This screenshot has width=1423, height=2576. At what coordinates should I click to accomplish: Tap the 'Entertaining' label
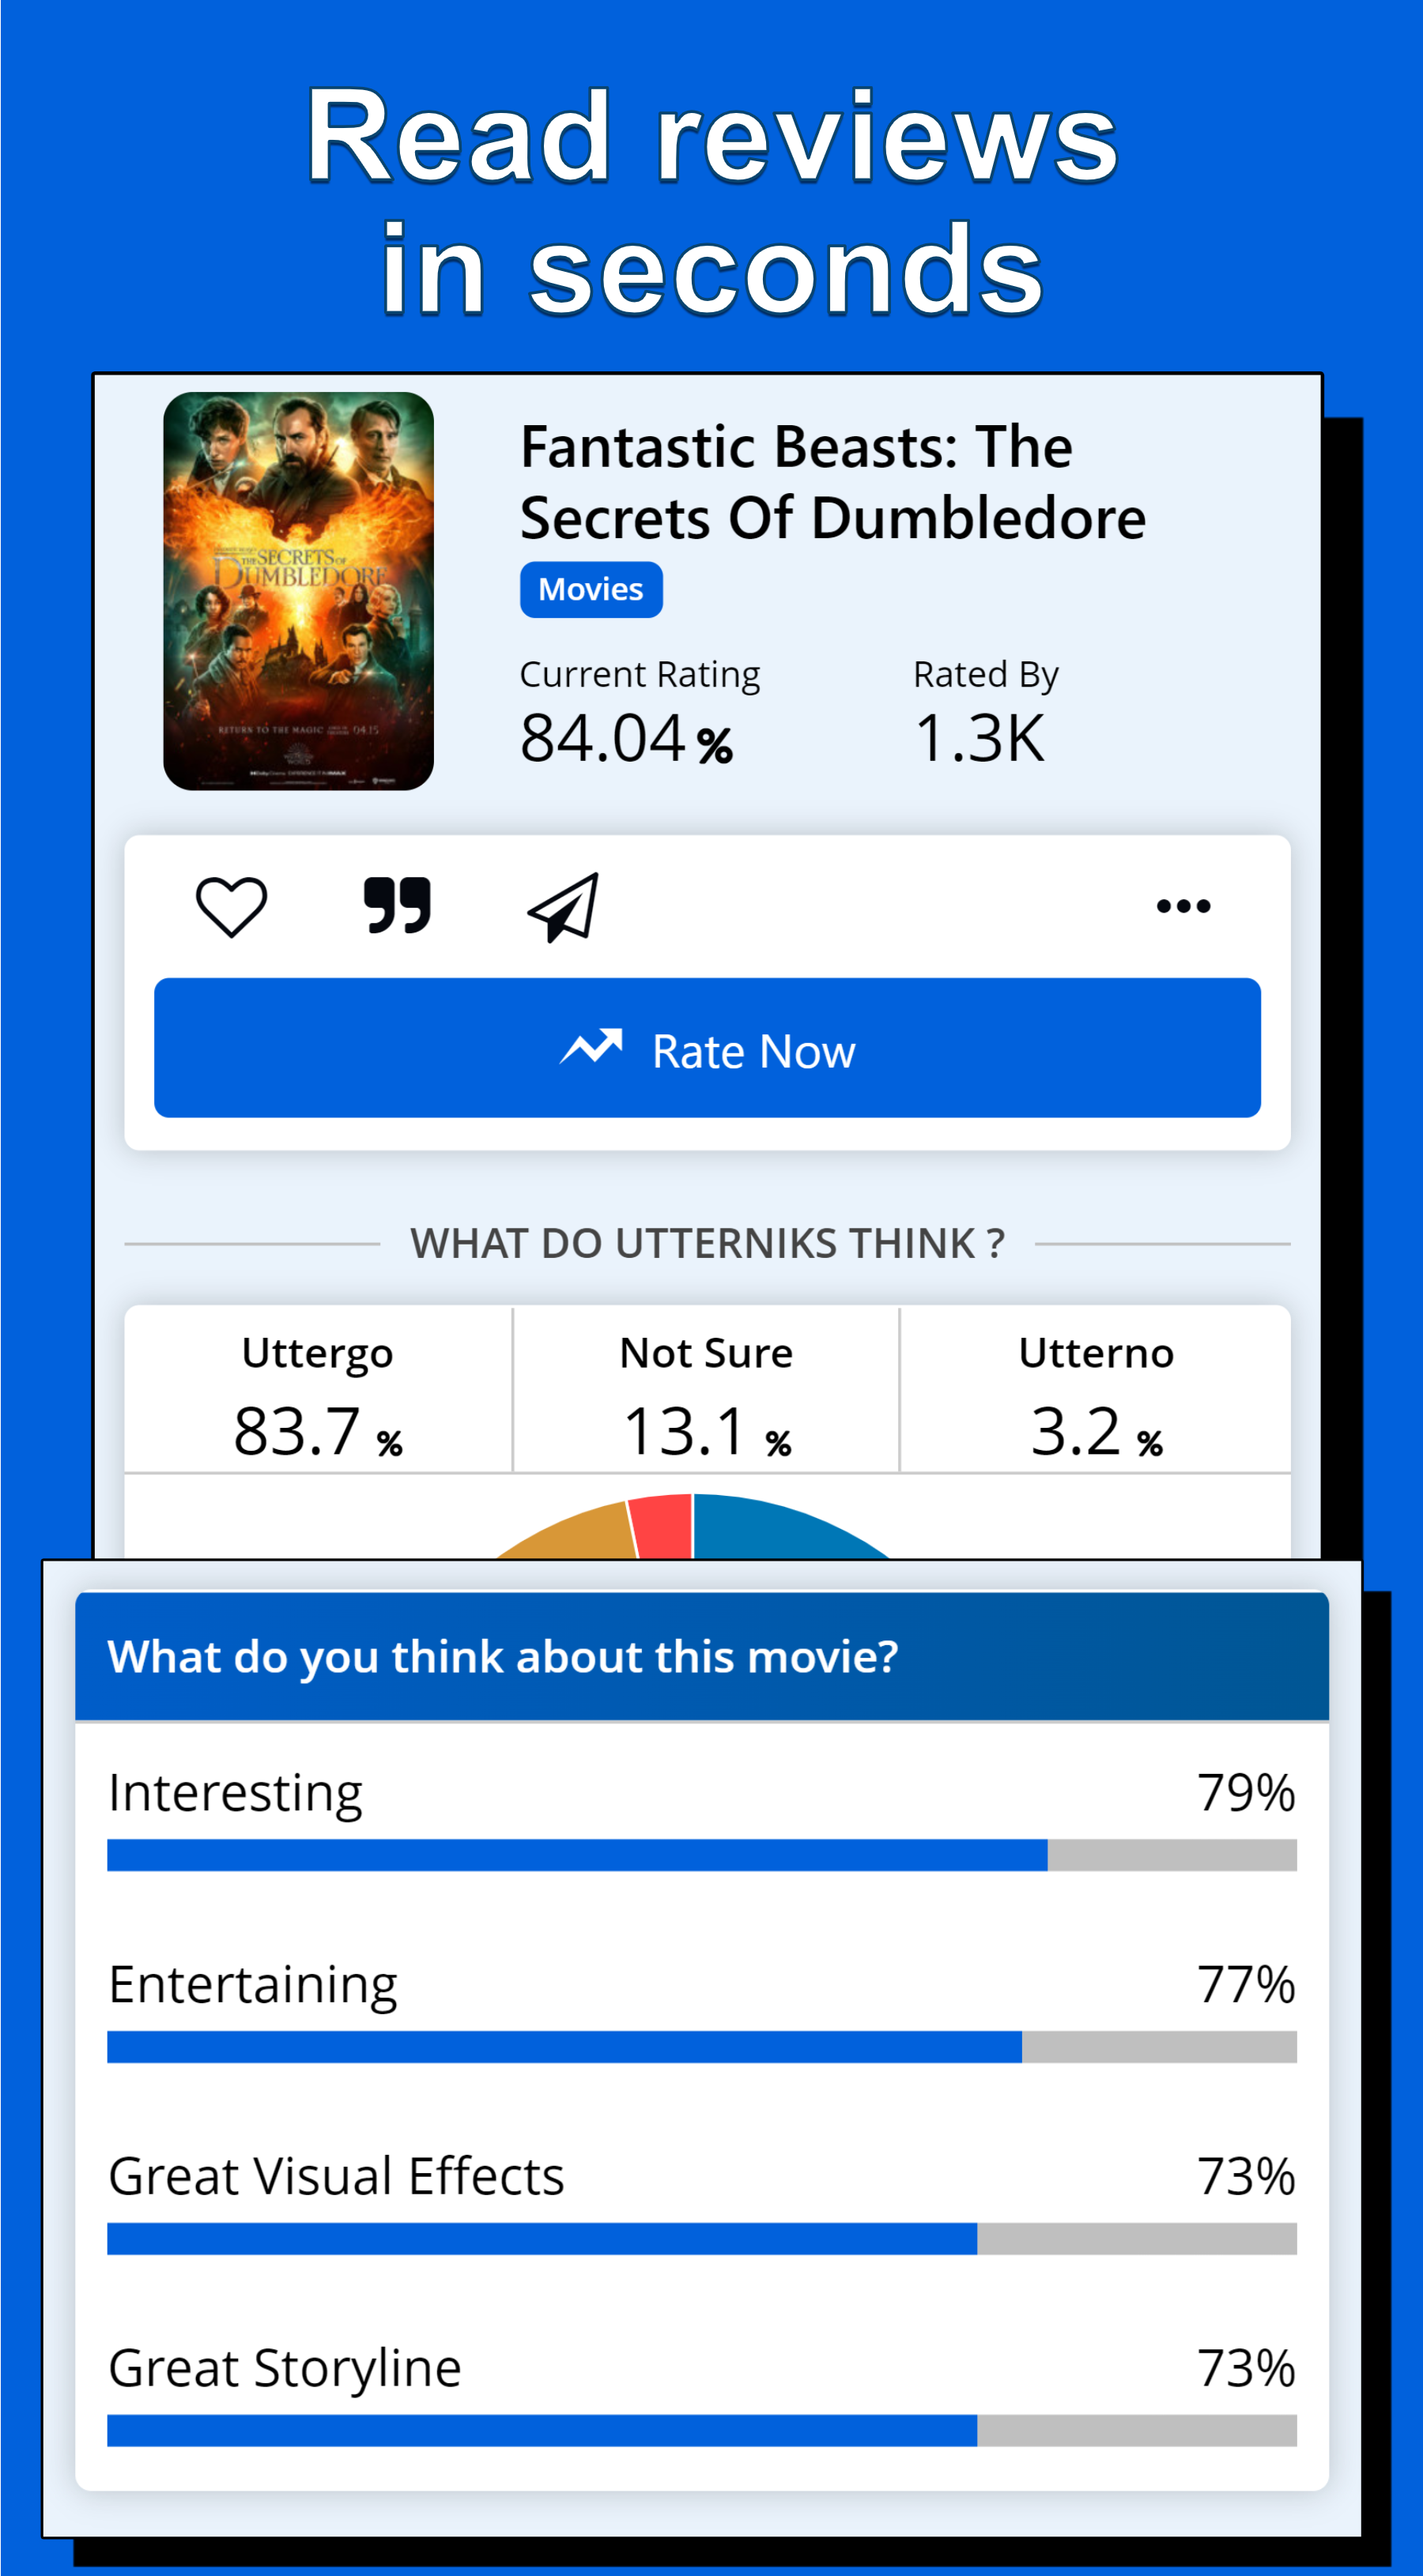tap(253, 1985)
